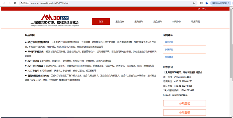Select 展商服务 in navigation bar

tap(139, 22)
